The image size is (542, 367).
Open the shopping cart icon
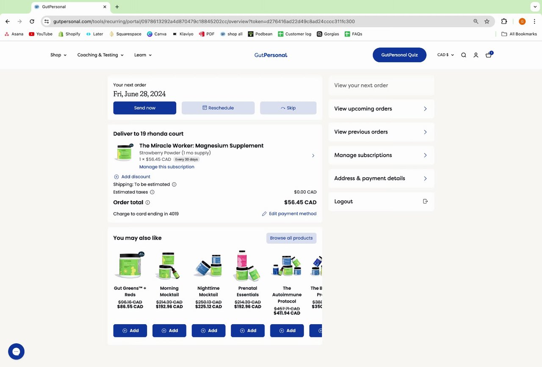(489, 55)
